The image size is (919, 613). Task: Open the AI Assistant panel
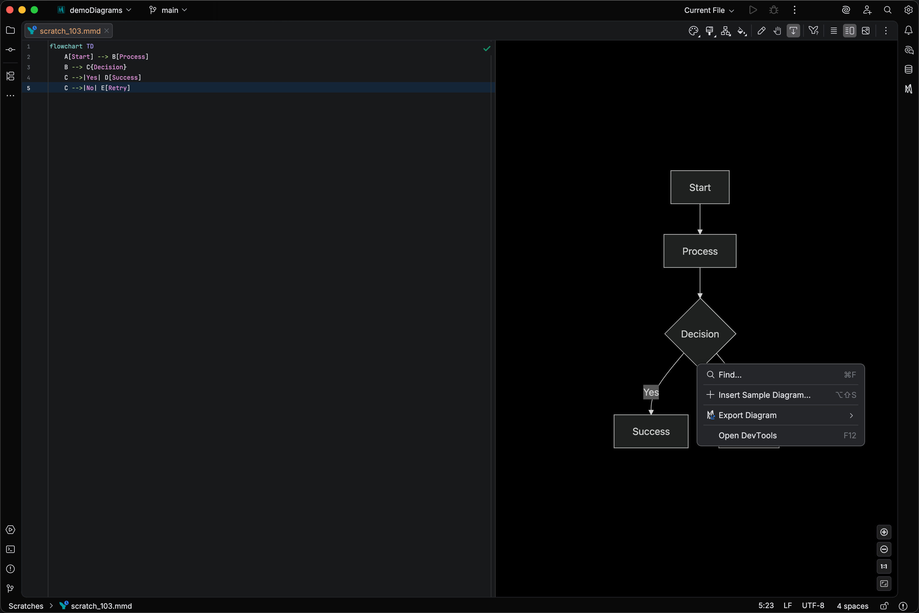tap(909, 50)
